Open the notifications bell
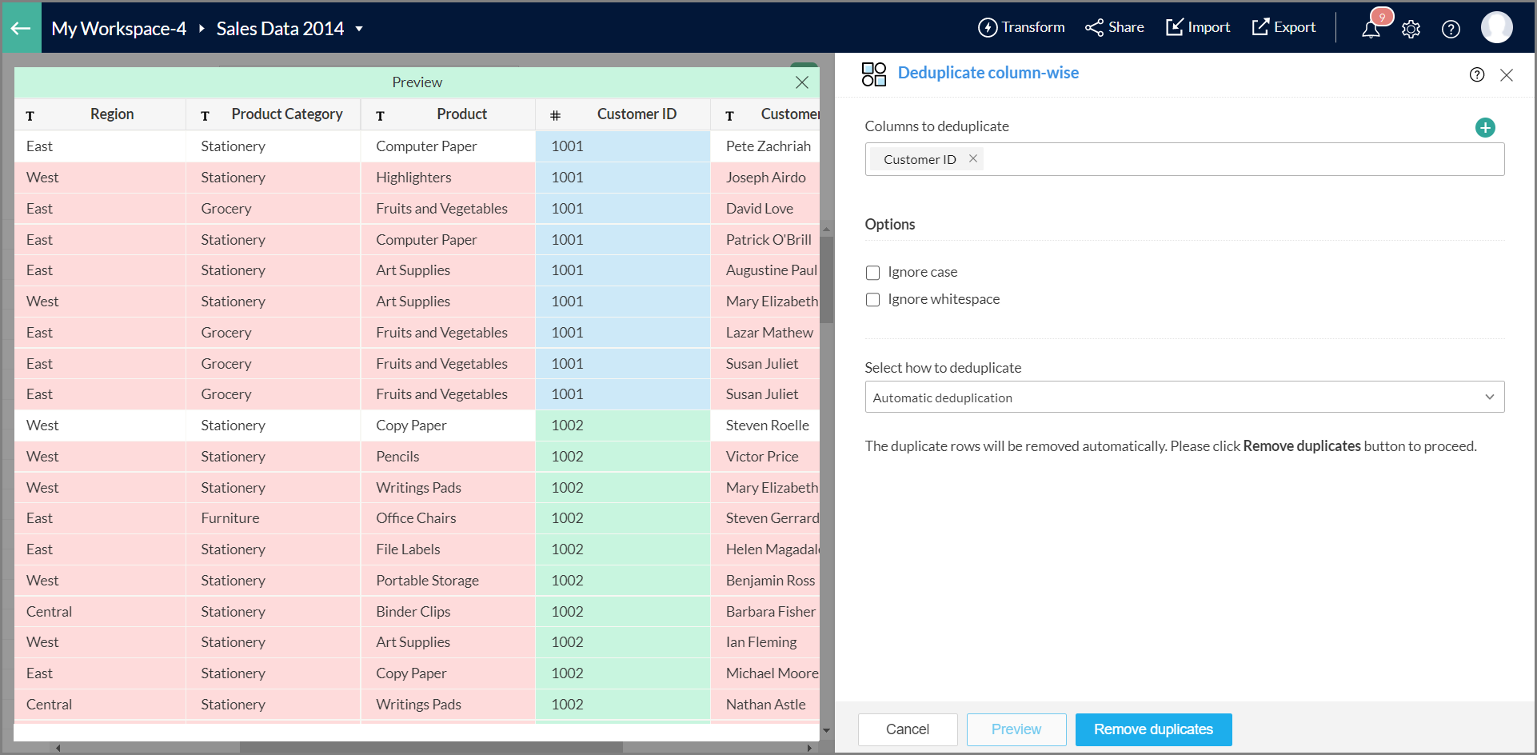The image size is (1537, 755). click(x=1371, y=30)
